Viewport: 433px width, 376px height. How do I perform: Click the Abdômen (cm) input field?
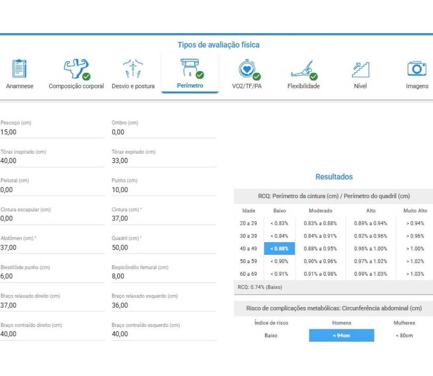coord(52,248)
